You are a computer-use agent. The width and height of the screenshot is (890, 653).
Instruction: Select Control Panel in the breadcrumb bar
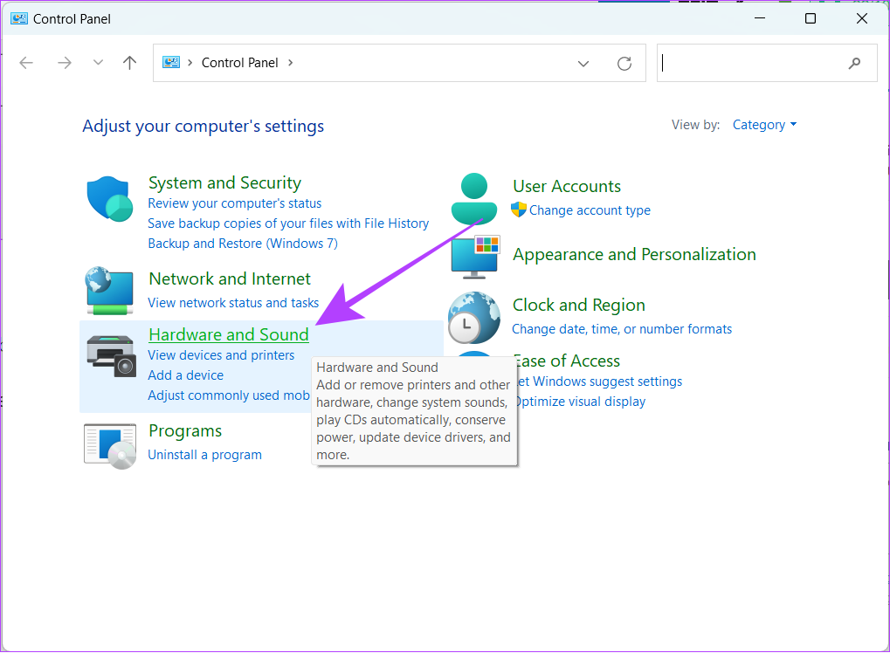(x=239, y=62)
